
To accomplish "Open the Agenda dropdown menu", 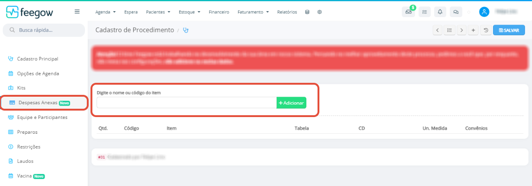I will tap(105, 12).
